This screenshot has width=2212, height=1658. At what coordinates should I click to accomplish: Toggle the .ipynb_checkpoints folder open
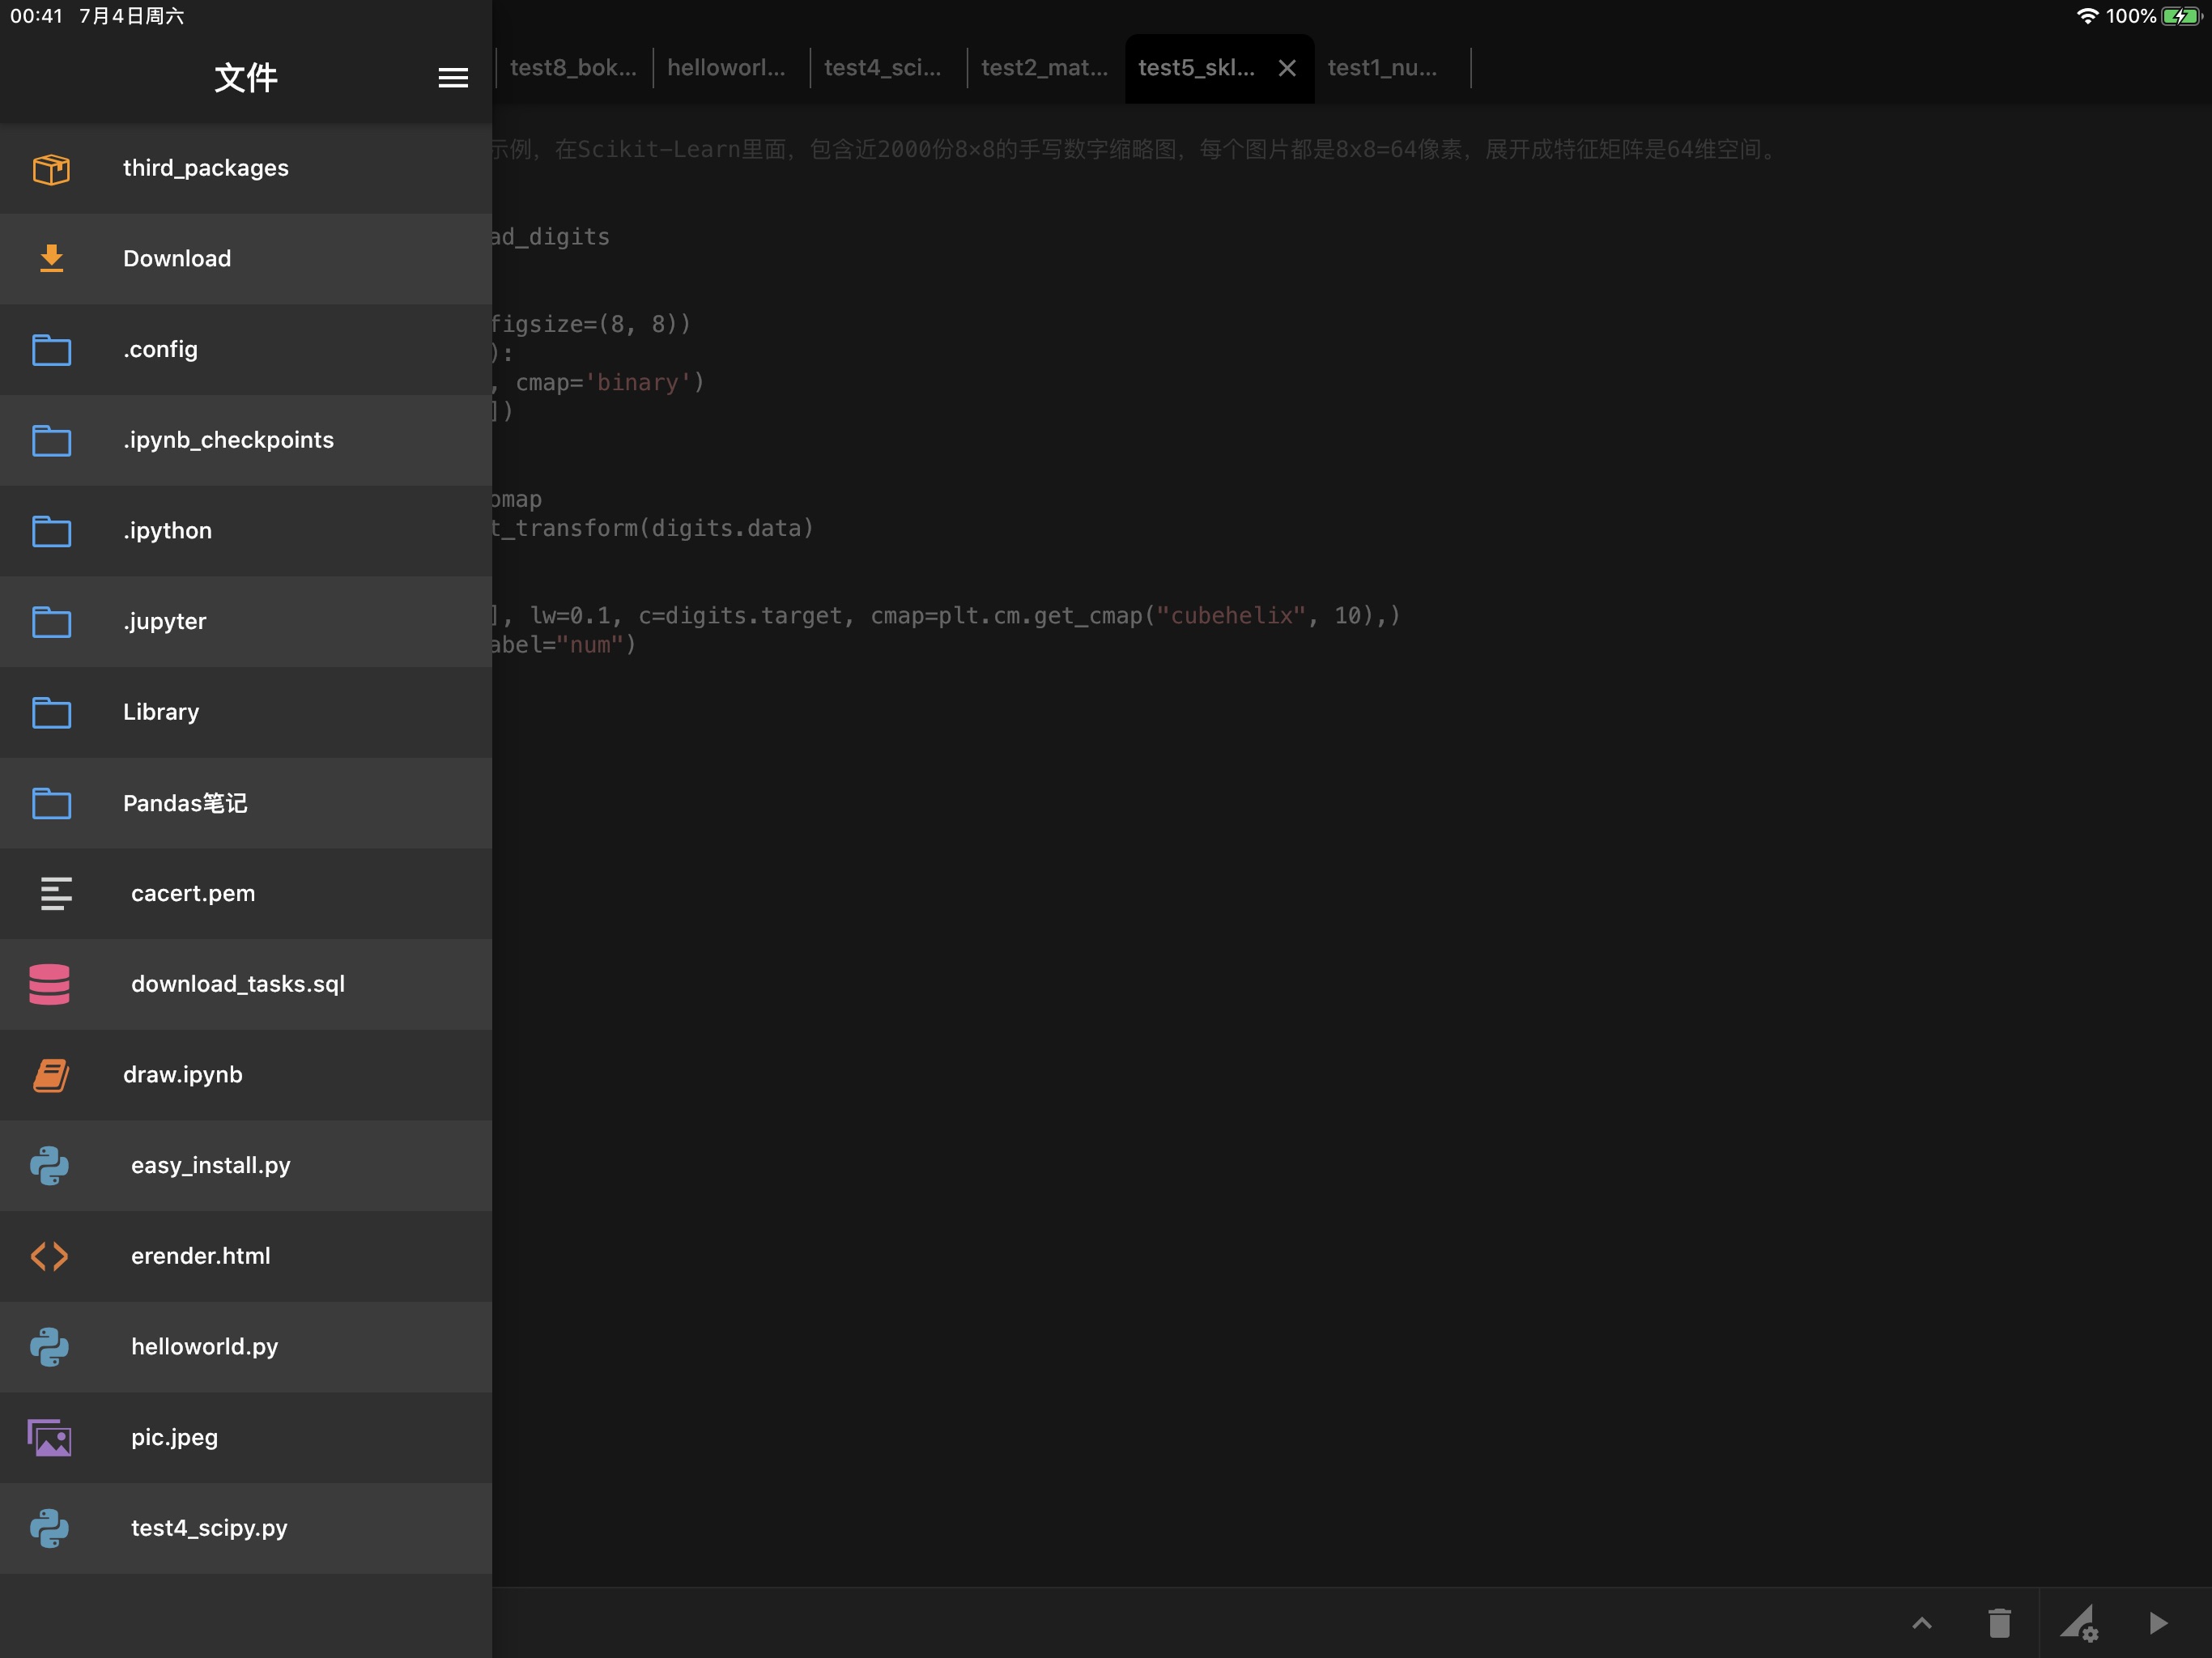click(244, 439)
